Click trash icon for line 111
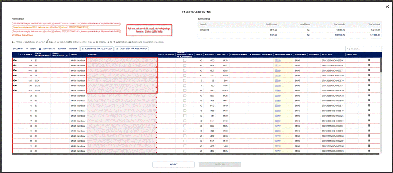Viewport: 393px width, 173px height. coord(369,75)
